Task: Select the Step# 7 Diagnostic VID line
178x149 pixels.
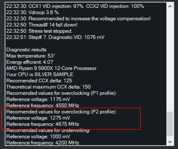Action: click(x=55, y=37)
